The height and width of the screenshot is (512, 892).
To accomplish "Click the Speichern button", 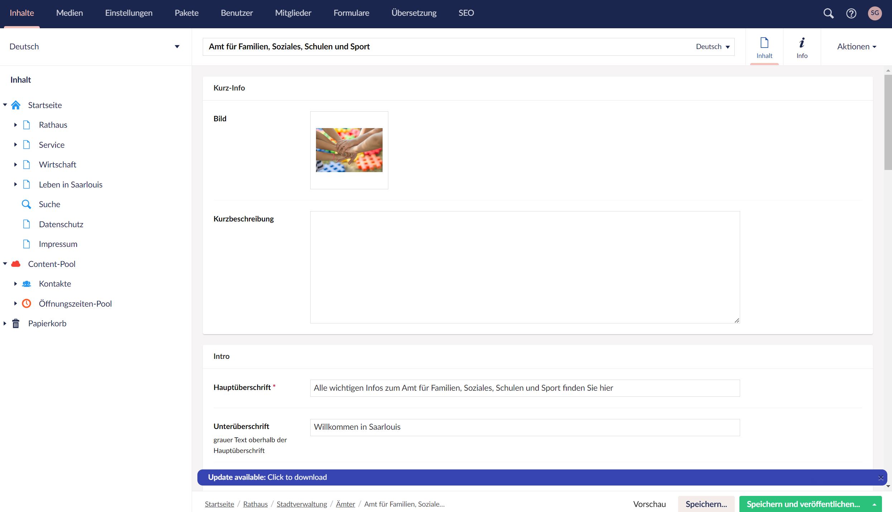I will 706,504.
